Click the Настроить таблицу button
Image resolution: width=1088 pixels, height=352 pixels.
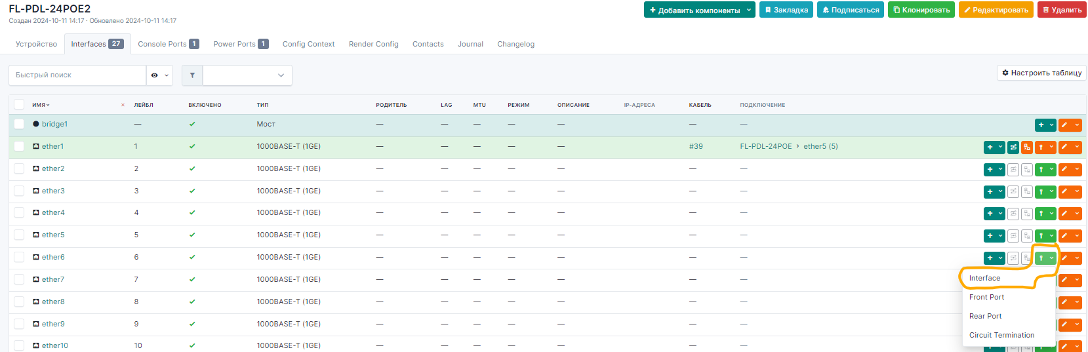tap(1041, 73)
